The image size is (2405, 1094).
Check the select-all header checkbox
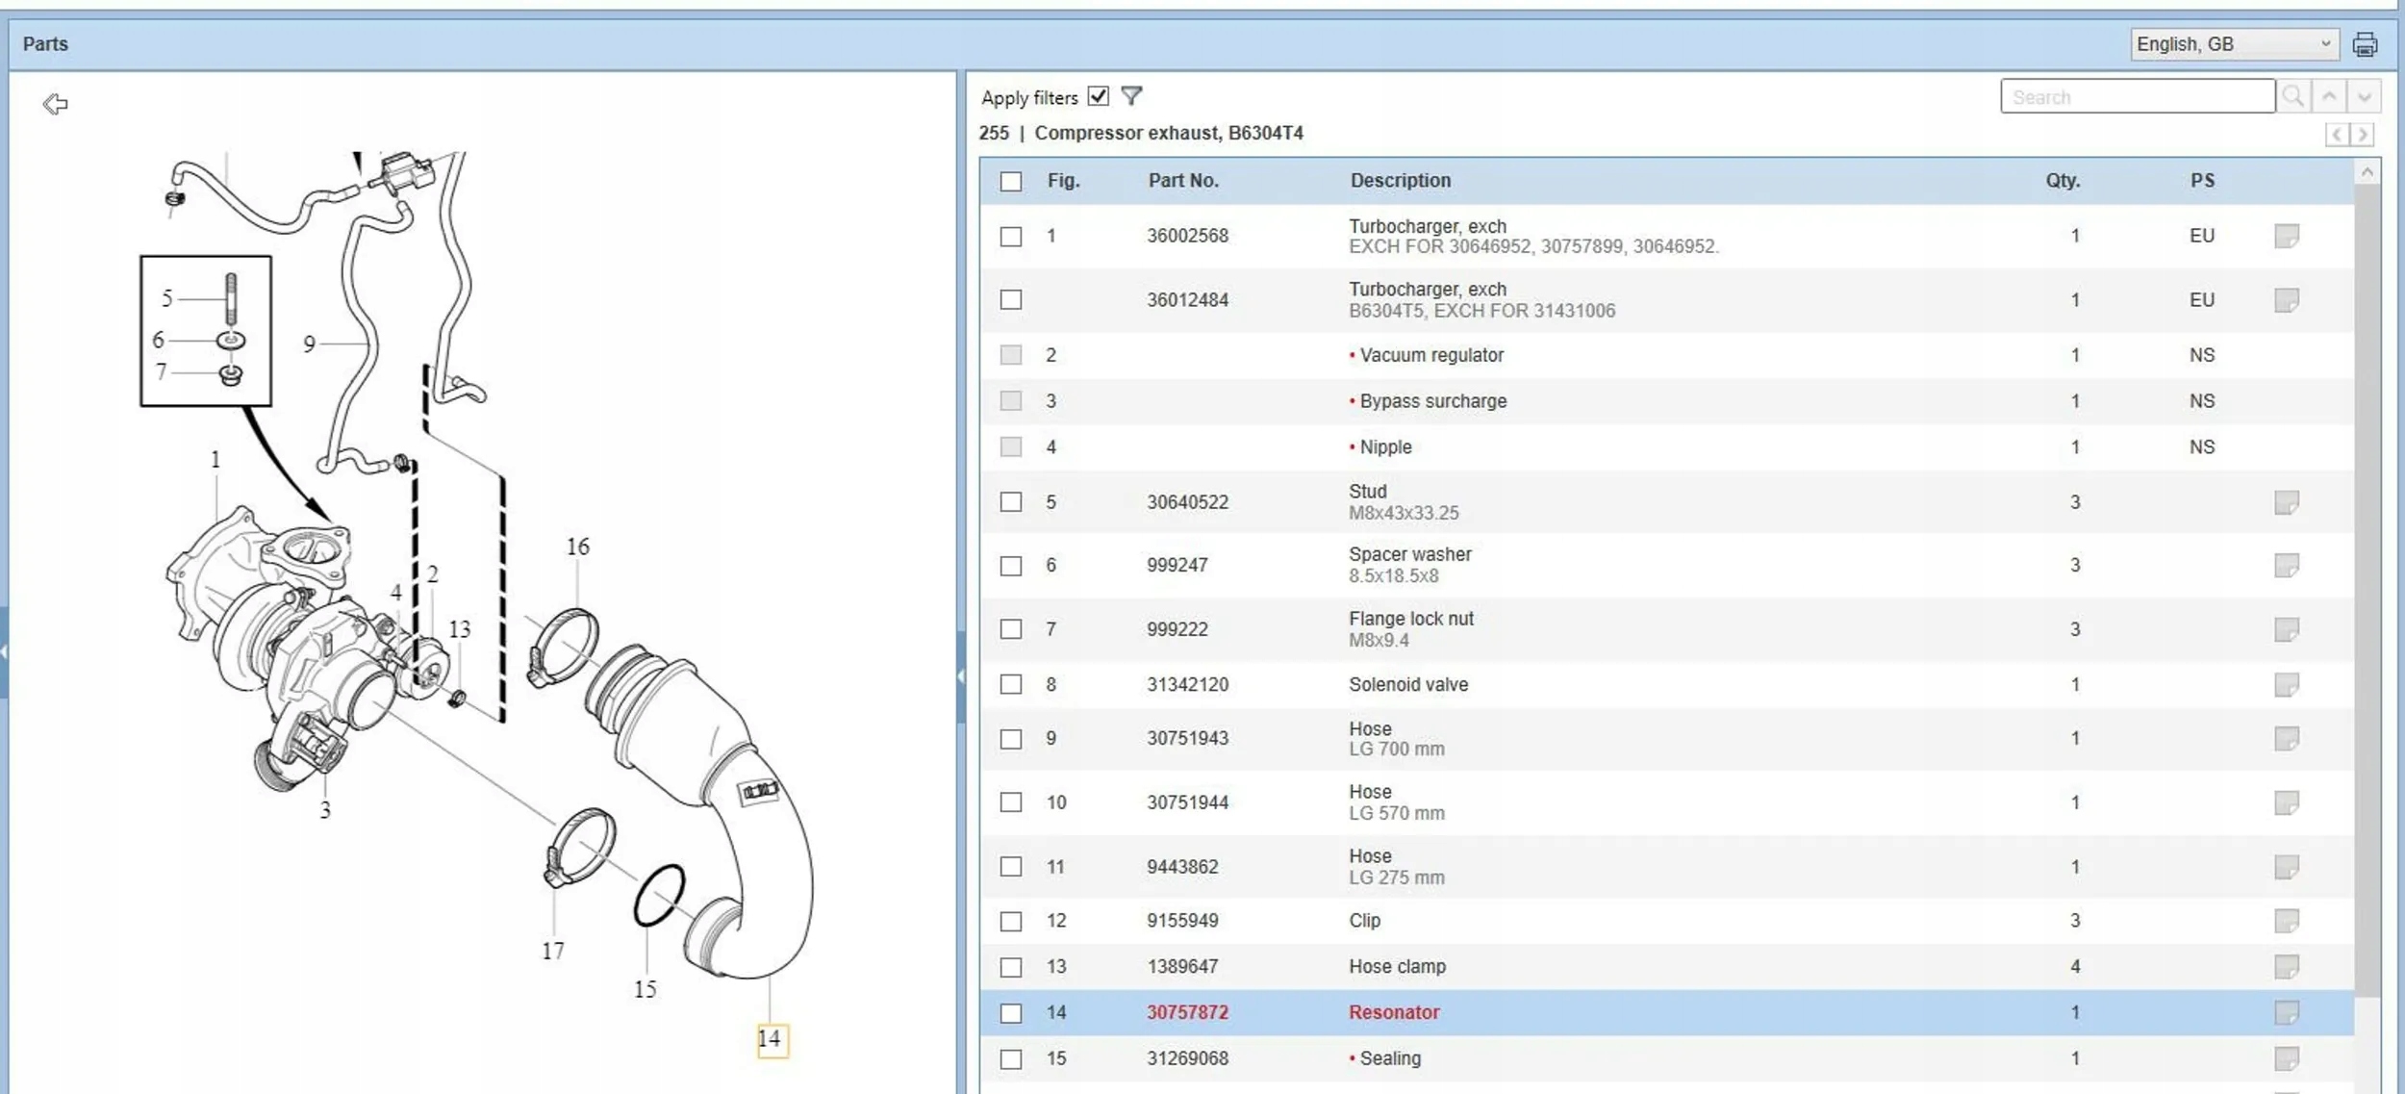1010,181
